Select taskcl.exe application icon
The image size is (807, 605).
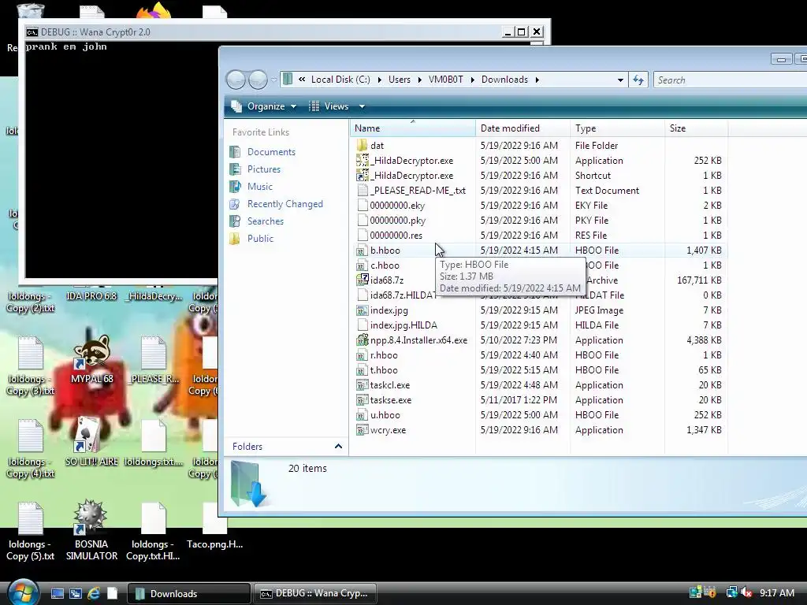pyautogui.click(x=363, y=384)
